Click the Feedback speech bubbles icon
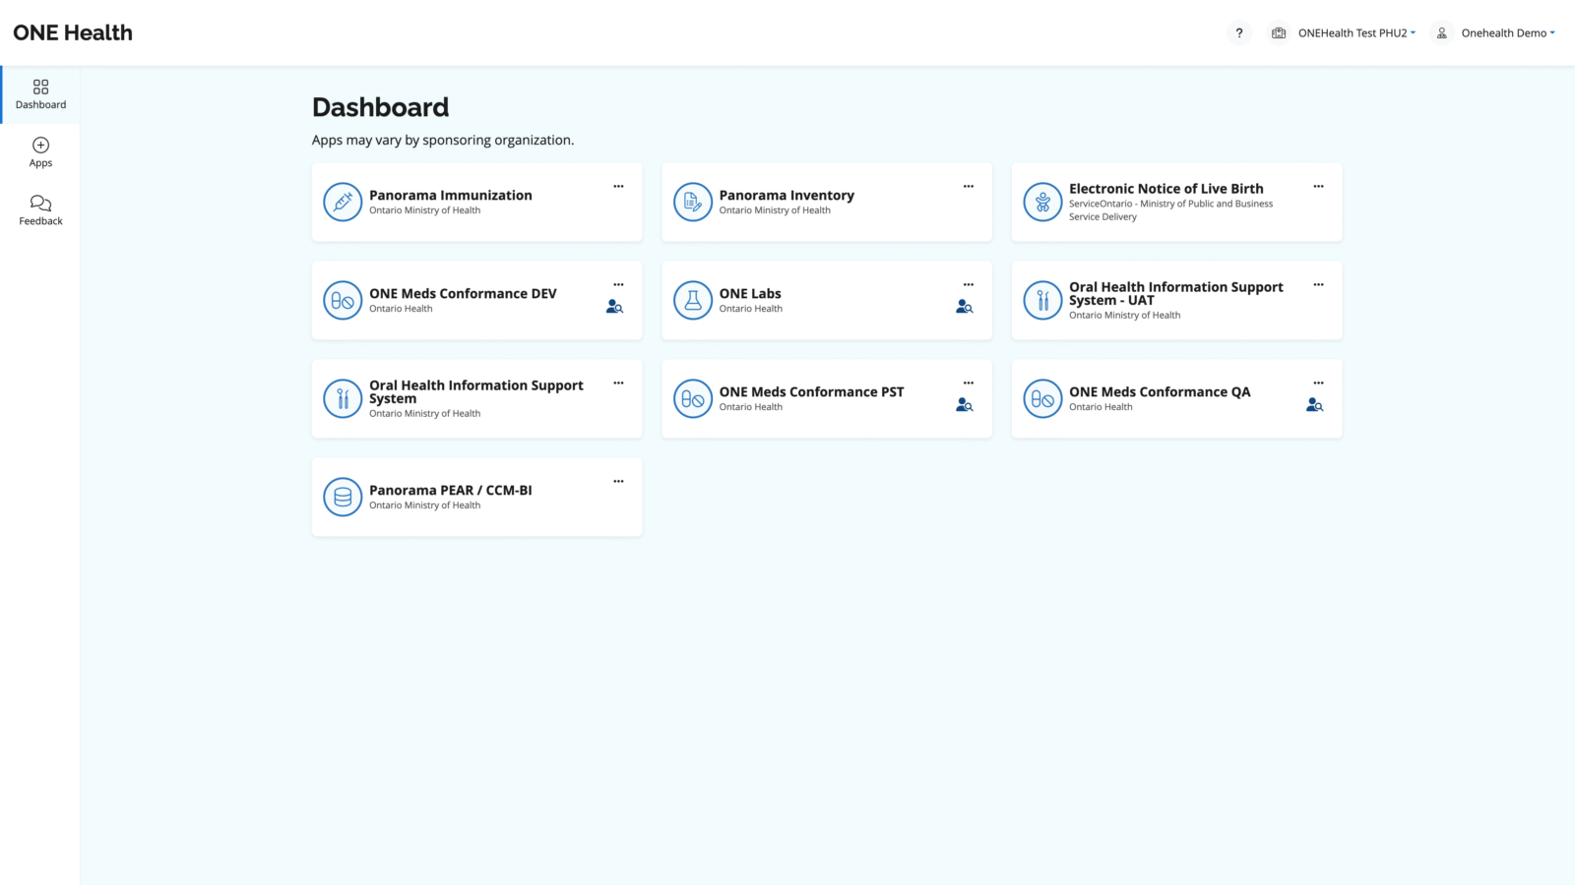The image size is (1575, 885). (x=40, y=204)
